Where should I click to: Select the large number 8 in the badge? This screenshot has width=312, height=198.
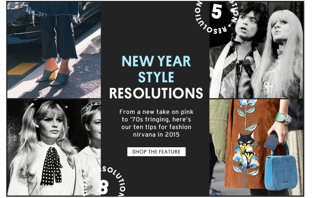pos(103,187)
